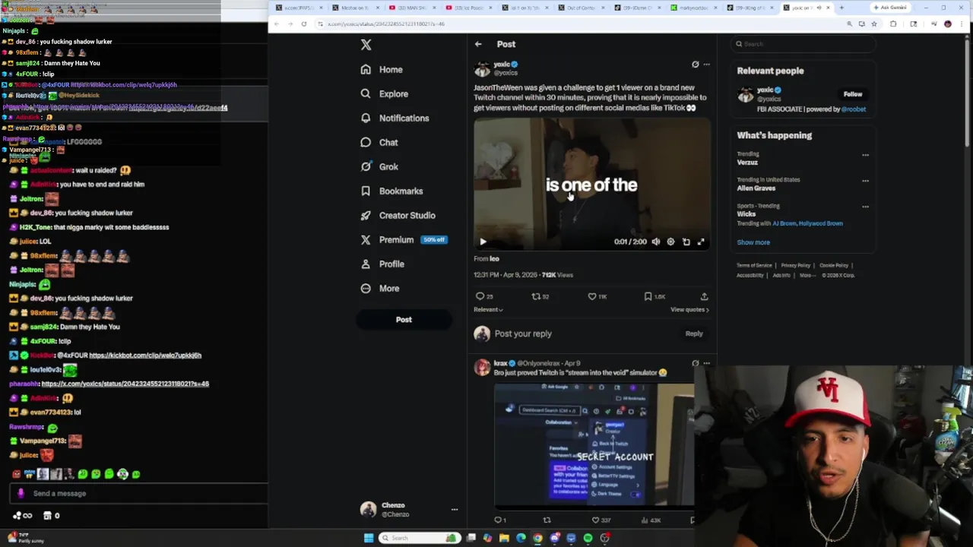Open new browser tab
973x547 pixels.
pos(841,8)
